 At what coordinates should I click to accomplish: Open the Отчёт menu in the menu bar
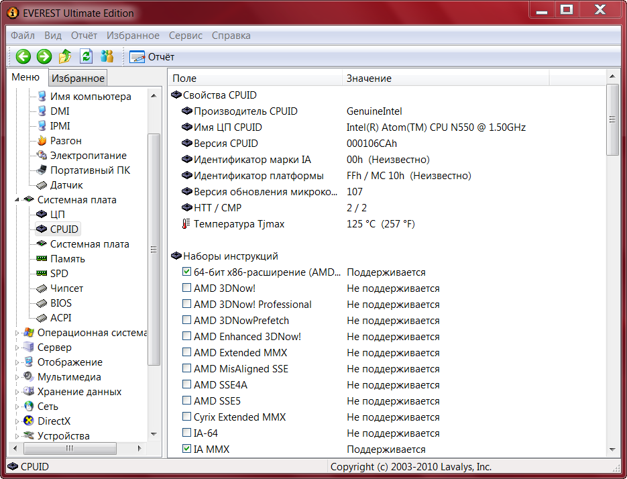[84, 36]
